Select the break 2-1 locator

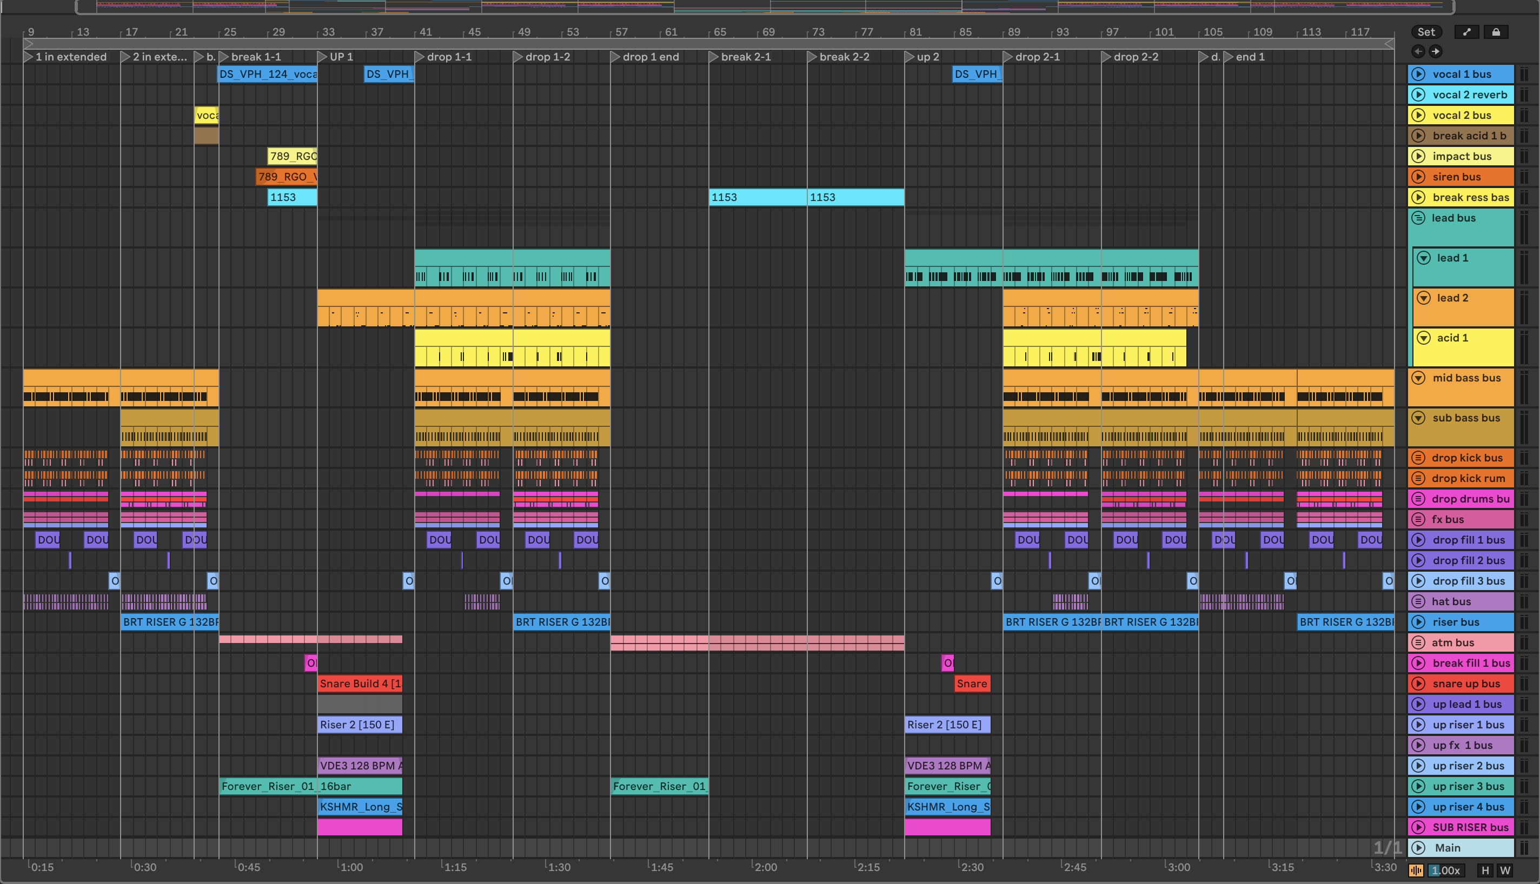tap(745, 56)
